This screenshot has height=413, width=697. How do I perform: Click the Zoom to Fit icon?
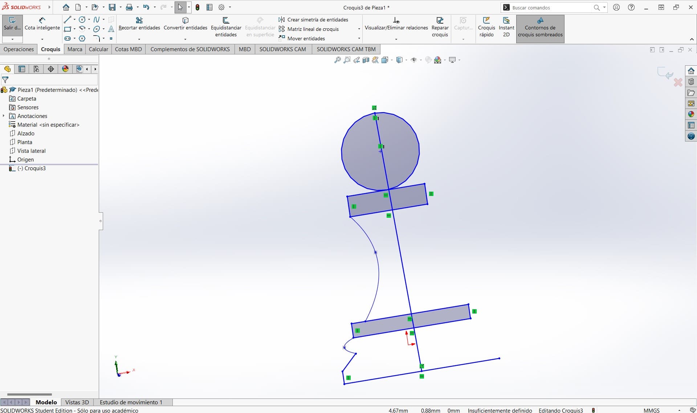coord(337,60)
